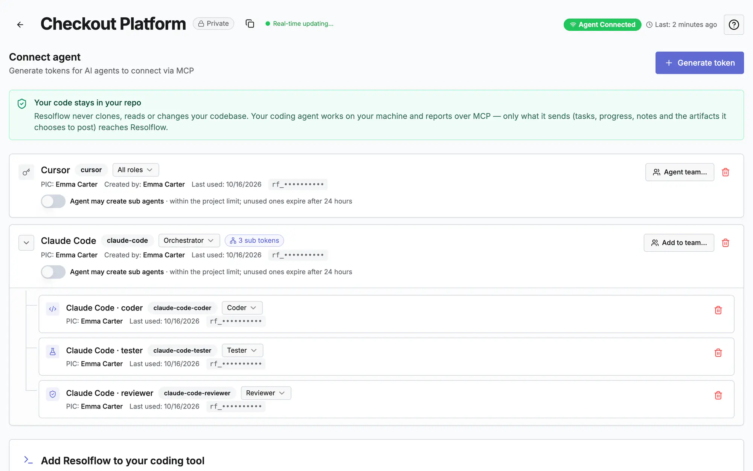Image resolution: width=753 pixels, height=471 pixels.
Task: Open the Tester role dropdown
Action: 242,350
